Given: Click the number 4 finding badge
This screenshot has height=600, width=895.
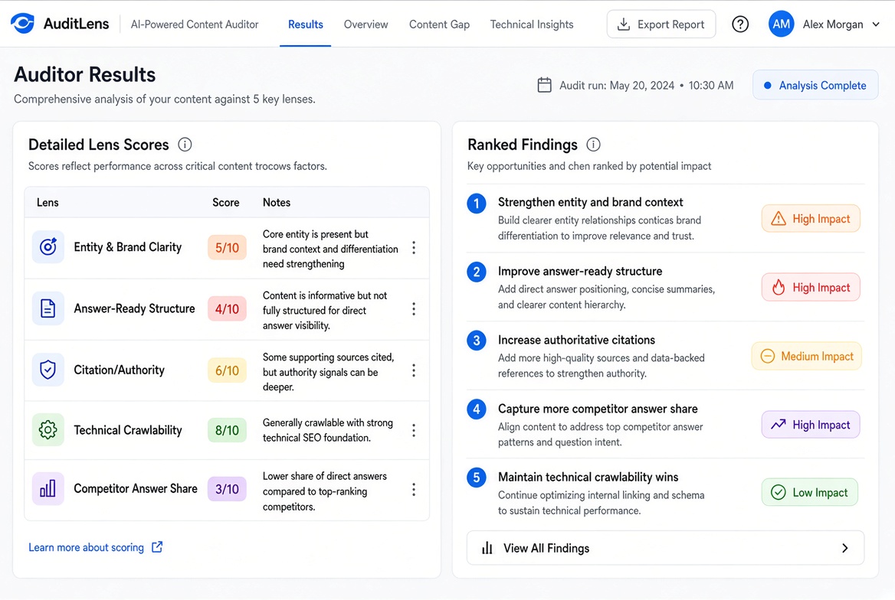Looking at the screenshot, I should pos(477,409).
